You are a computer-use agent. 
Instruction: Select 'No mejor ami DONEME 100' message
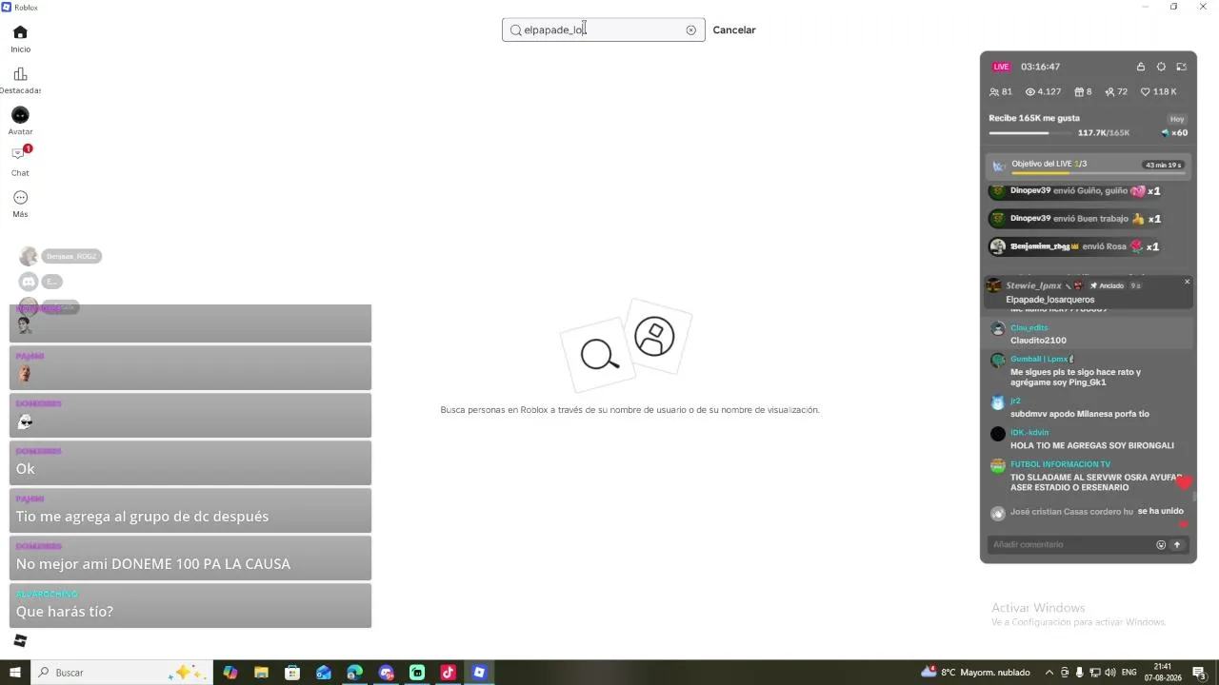[x=190, y=558]
